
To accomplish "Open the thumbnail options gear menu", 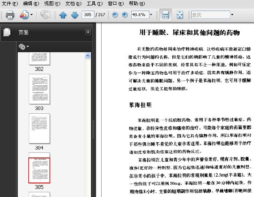I will pyautogui.click(x=24, y=47).
